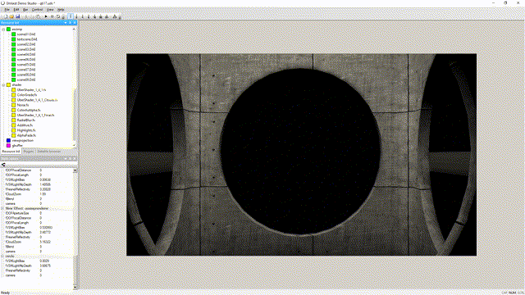525x295 pixels.
Task: Click the properties panel scrollbar down arrow
Action: (x=75, y=287)
